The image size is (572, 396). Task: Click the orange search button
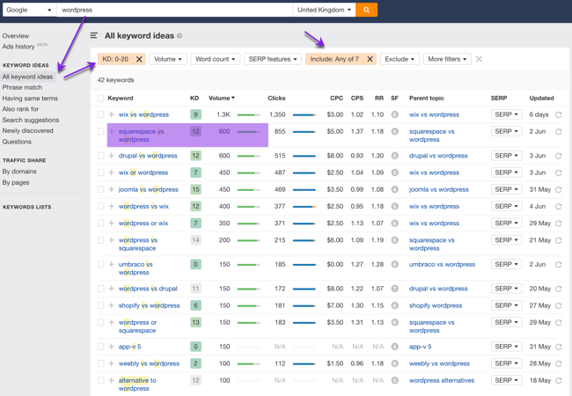[x=367, y=10]
